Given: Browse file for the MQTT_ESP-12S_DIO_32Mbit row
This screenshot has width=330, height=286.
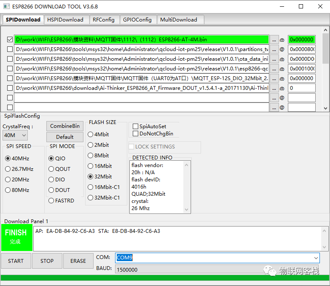Looking at the screenshot, I should point(274,78).
